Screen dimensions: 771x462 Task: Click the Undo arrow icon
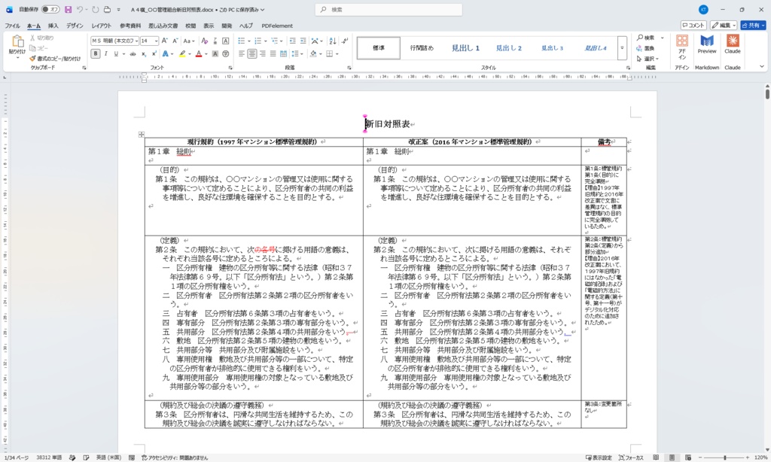[x=80, y=9]
